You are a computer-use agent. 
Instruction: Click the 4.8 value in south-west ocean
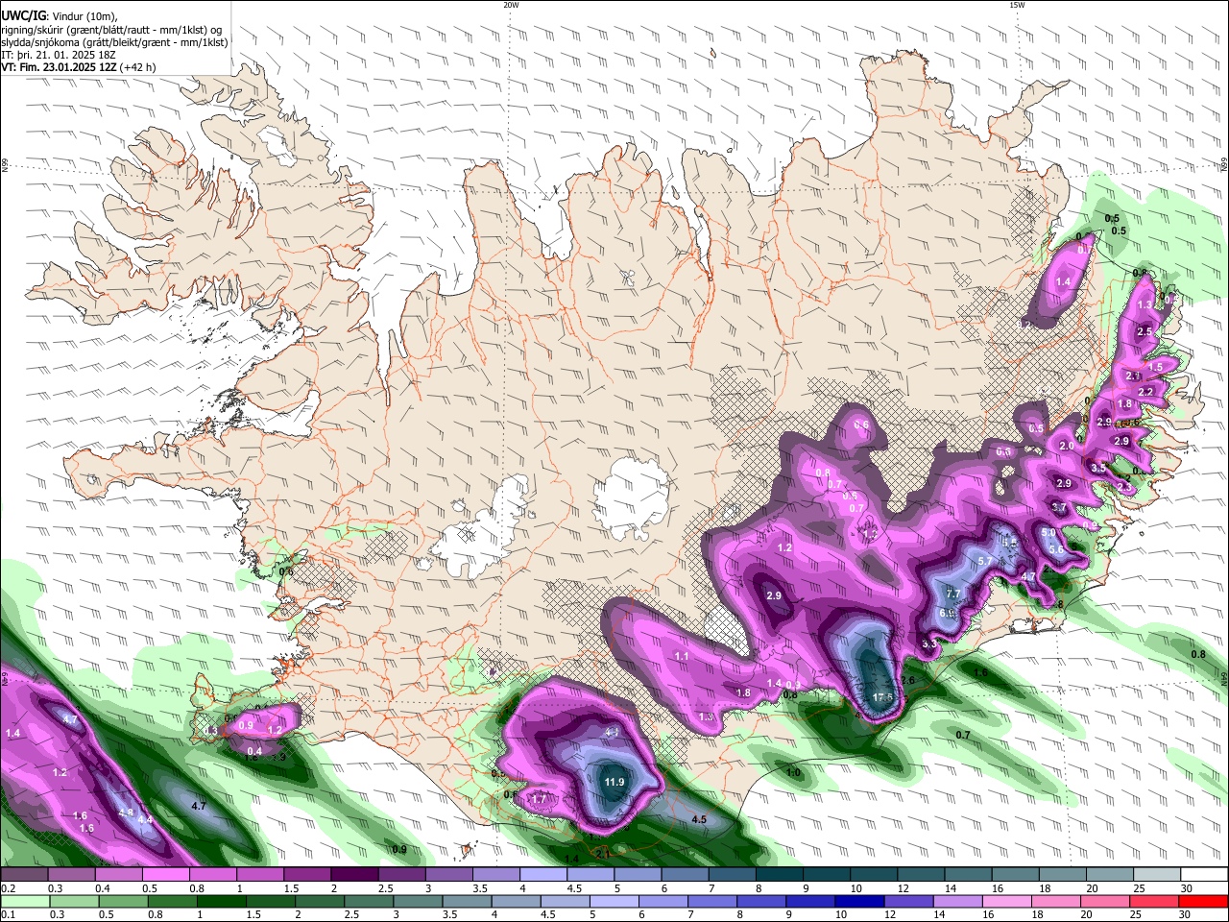126,813
